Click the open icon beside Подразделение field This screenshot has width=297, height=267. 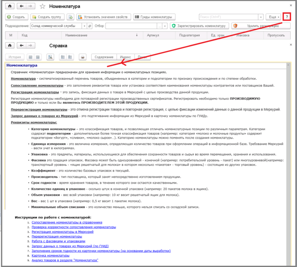click(x=90, y=26)
